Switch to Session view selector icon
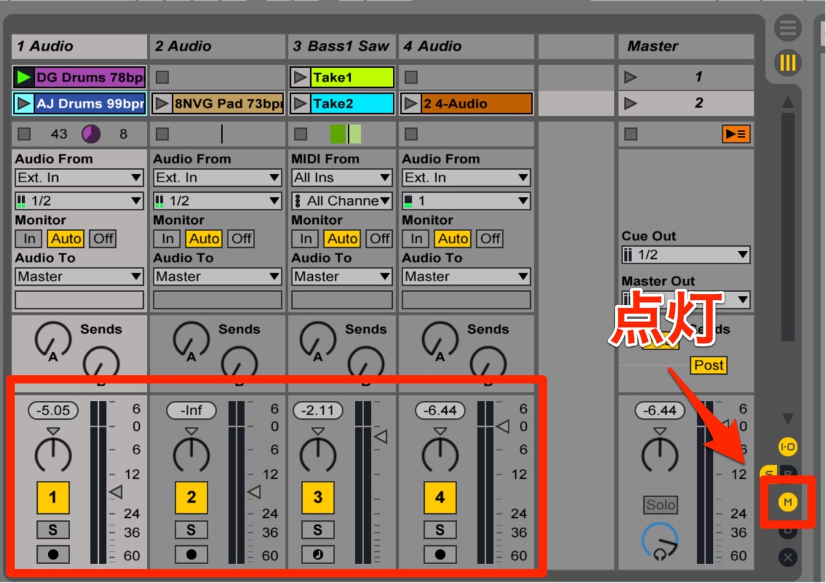The height and width of the screenshot is (583, 826). [x=788, y=63]
